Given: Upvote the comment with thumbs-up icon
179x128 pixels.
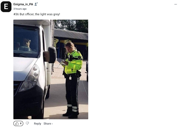Looking at the screenshot, I should pos(17,124).
